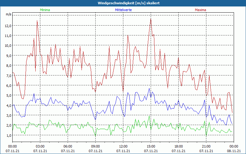Image resolution: width=246 pixels, height=154 pixels.
Task: Click the 9,0 y-axis value
Action: pyautogui.click(x=9, y=56)
